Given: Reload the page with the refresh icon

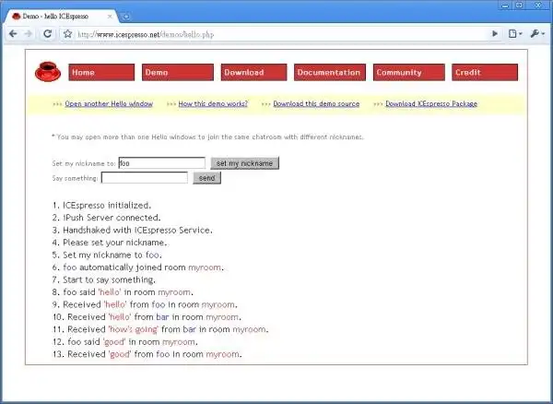Looking at the screenshot, I should point(47,34).
